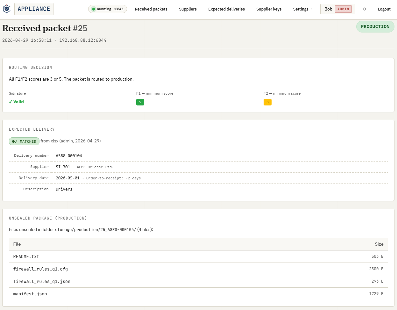Toggle theme with the sun icon
This screenshot has width=397, height=310.
pos(365,9)
